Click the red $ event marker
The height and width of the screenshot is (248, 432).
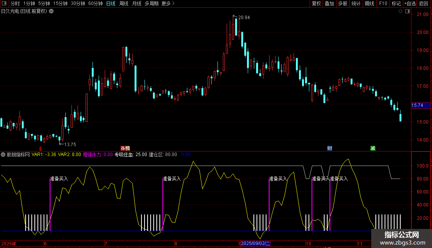pyautogui.click(x=40, y=148)
